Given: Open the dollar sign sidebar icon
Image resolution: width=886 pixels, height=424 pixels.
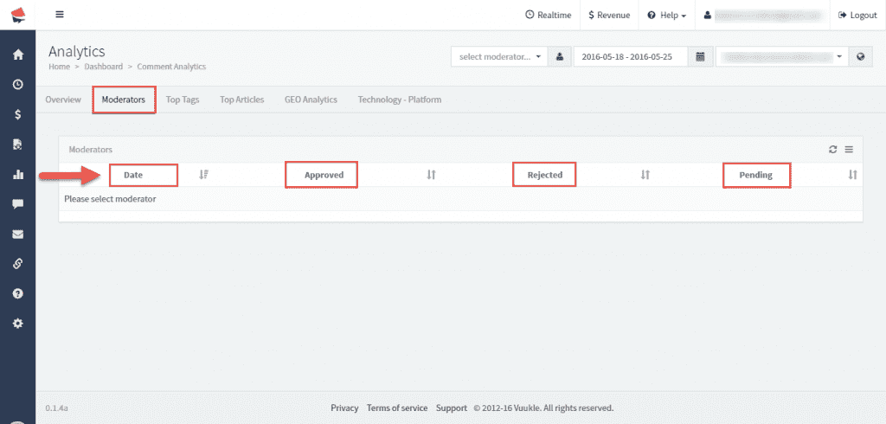Looking at the screenshot, I should point(17,114).
